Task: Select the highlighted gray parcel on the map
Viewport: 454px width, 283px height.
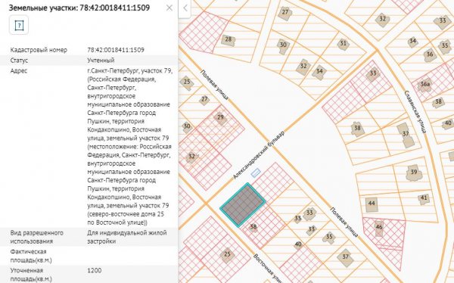Action: pos(243,205)
